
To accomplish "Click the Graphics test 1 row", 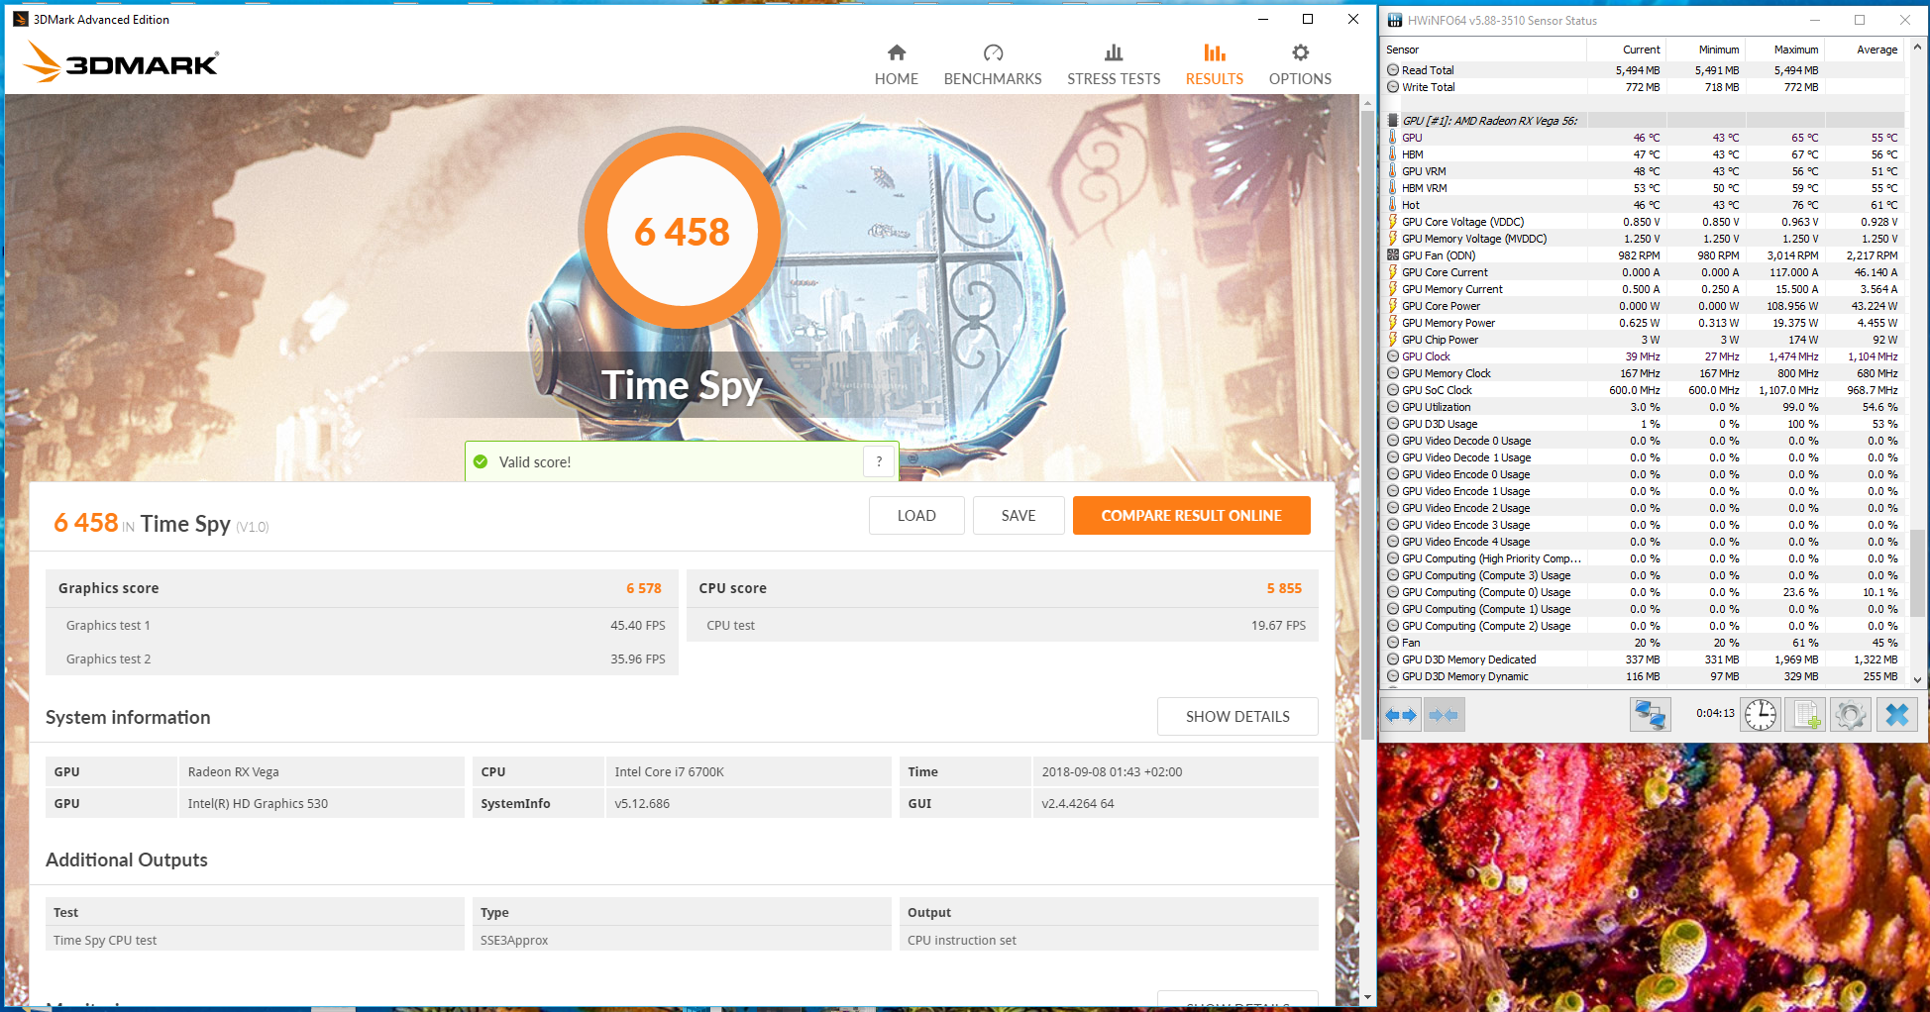I will point(362,625).
